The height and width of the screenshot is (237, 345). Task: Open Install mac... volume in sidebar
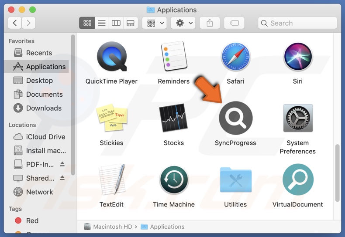coord(37,151)
